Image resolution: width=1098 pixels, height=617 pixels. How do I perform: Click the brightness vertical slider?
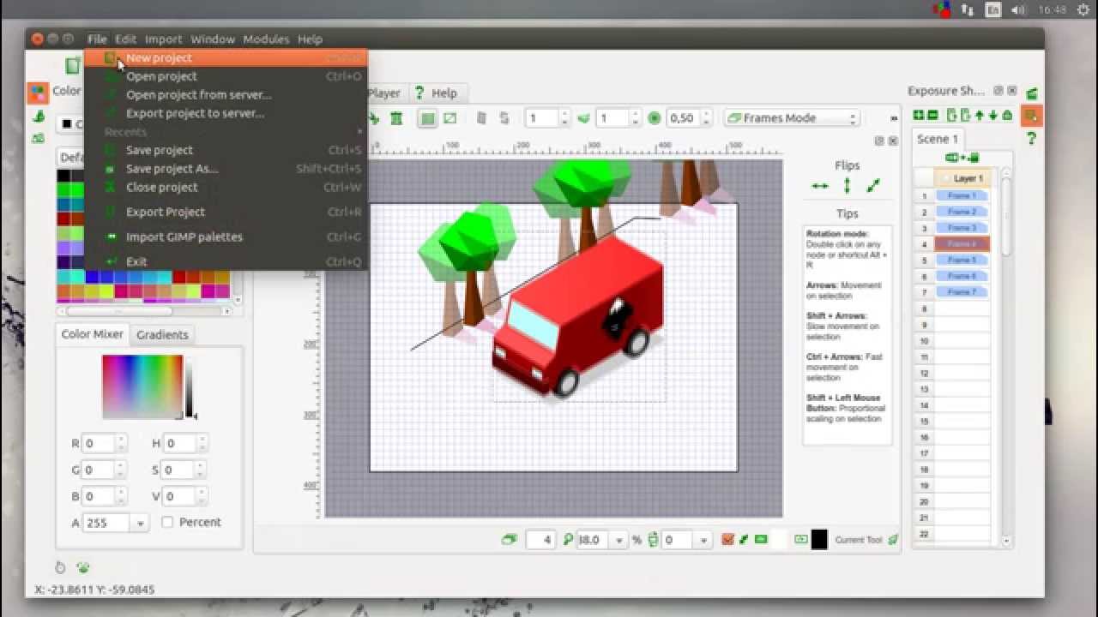click(190, 387)
